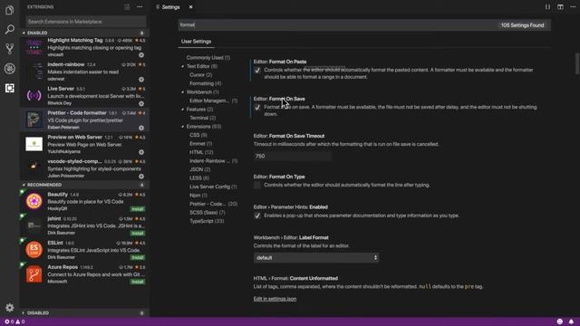The image size is (580, 326).
Task: Select the Azure Repos extension icon
Action: click(34, 274)
